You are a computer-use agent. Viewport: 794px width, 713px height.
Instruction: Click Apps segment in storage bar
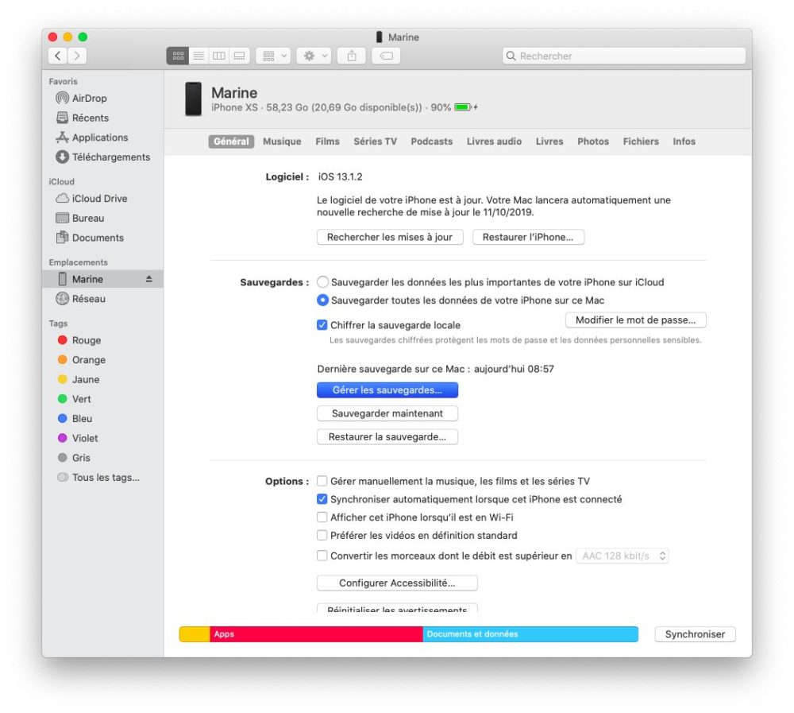pos(317,634)
